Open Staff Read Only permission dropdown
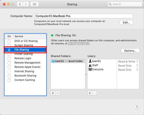The image size is (144, 115). coord(128,65)
